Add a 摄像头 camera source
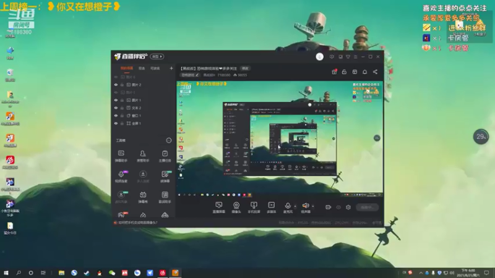Image resolution: width=495 pixels, height=278 pixels. tap(236, 208)
